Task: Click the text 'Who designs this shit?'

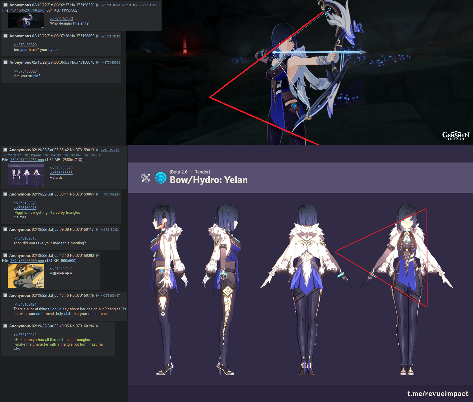Action: pyautogui.click(x=69, y=23)
